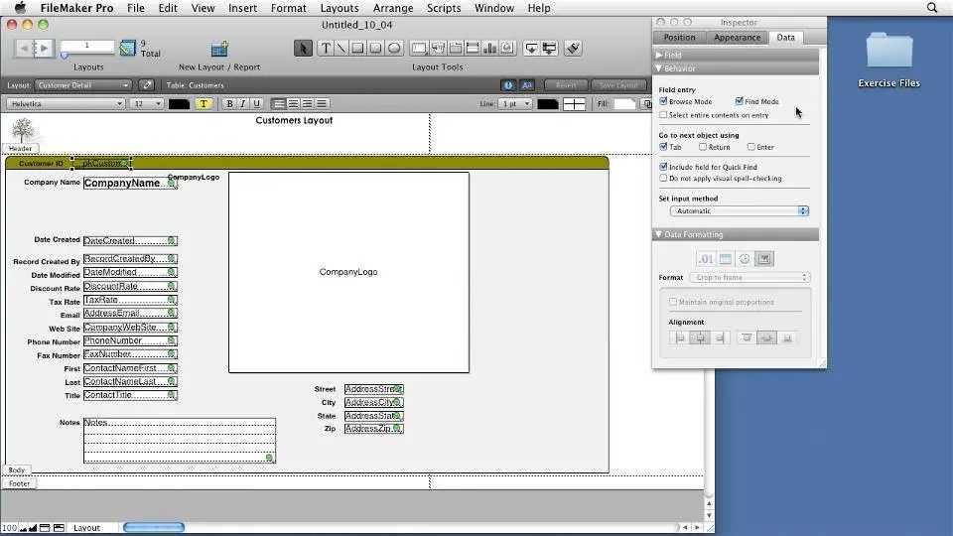Enable Enter for next object
This screenshot has height=536, width=953.
[751, 147]
